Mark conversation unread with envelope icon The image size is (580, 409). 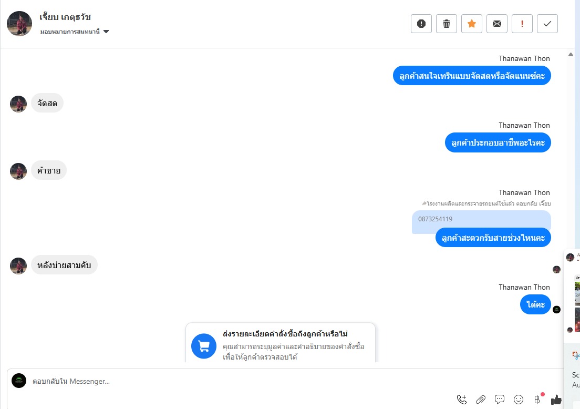click(497, 24)
